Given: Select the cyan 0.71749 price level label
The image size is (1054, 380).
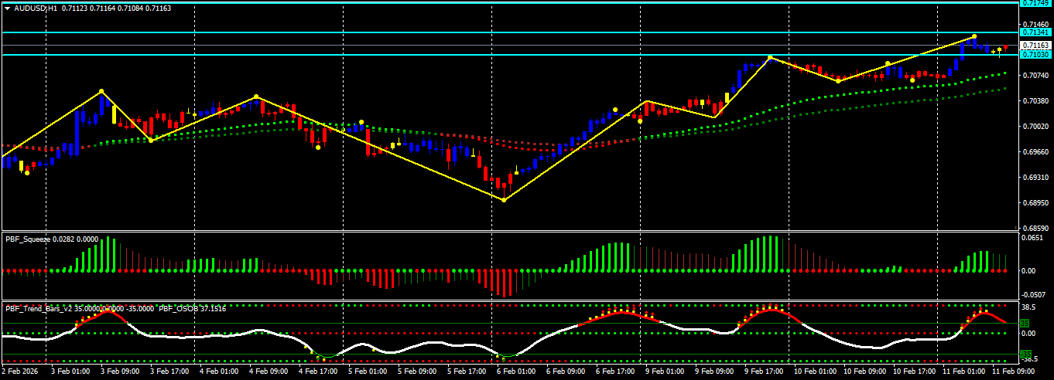Looking at the screenshot, I should pyautogui.click(x=1036, y=4).
